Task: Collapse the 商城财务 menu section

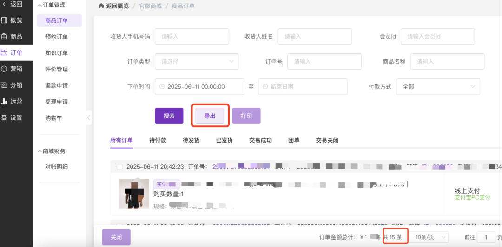Action: [x=40, y=151]
